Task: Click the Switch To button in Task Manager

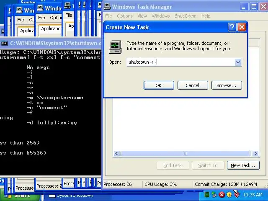Action: pyautogui.click(x=208, y=165)
